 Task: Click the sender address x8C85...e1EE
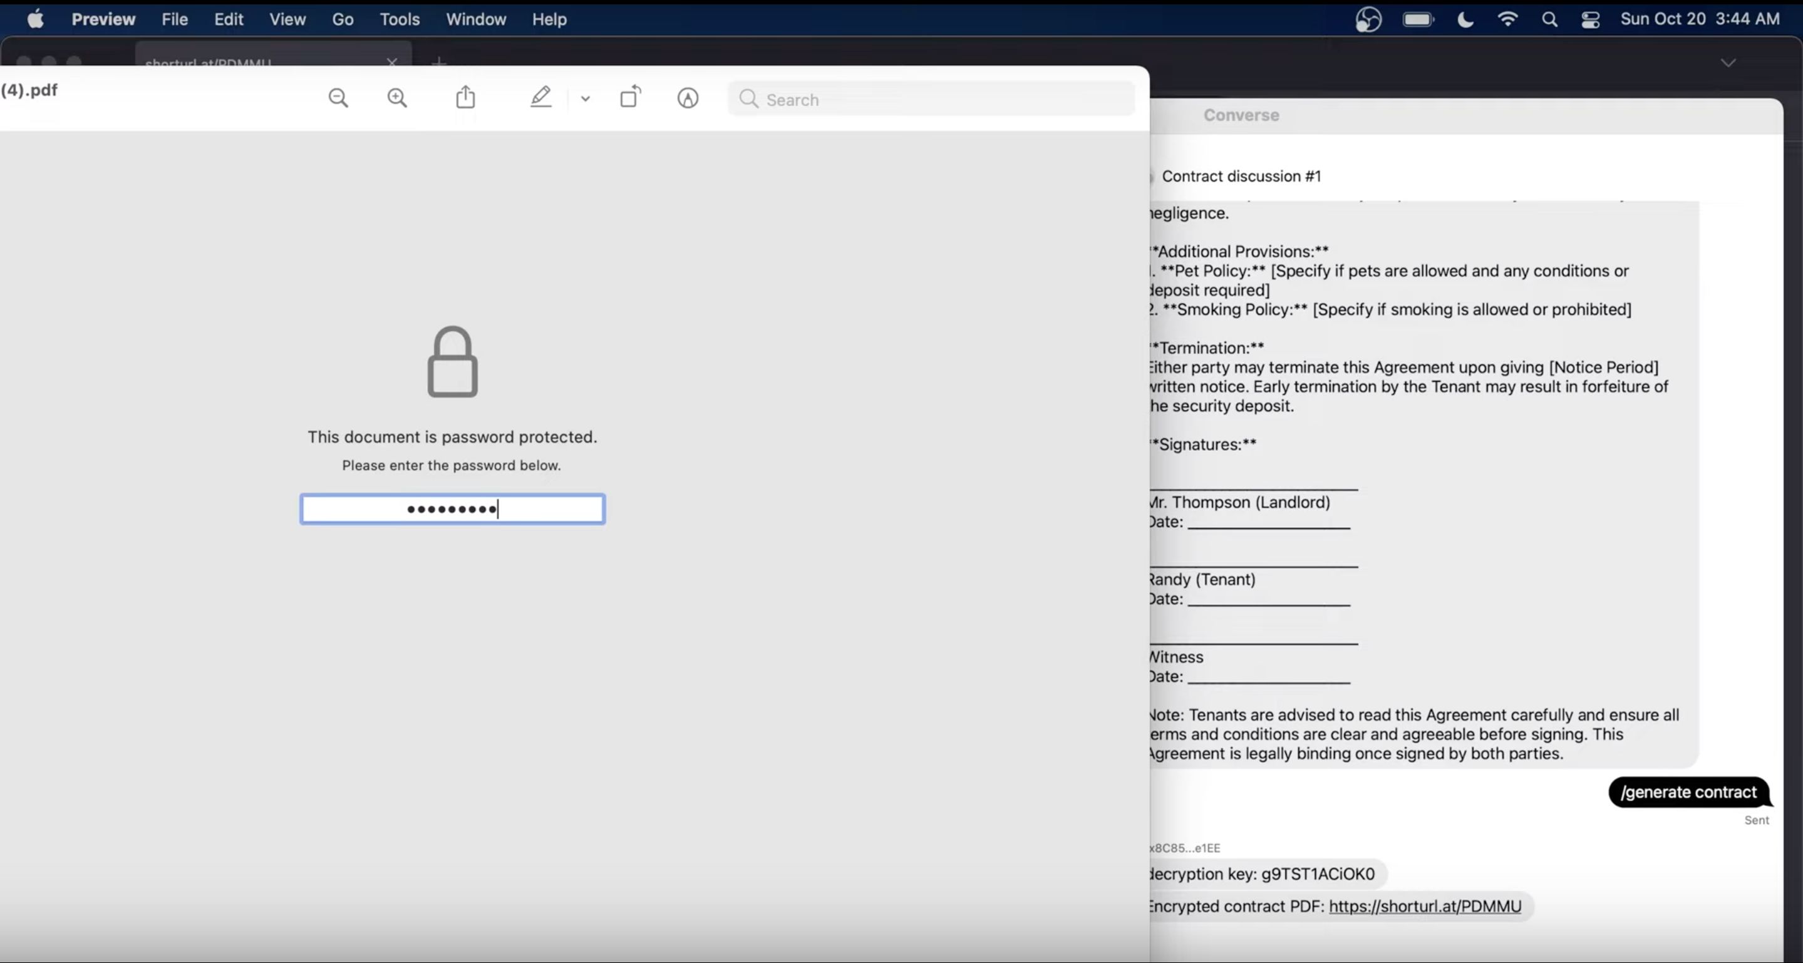tap(1185, 848)
